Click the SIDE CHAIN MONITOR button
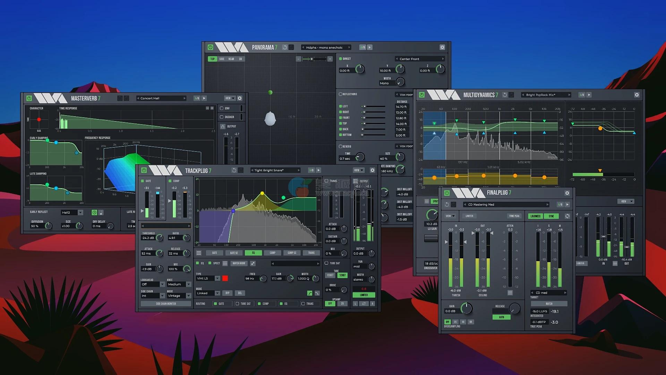This screenshot has width=666, height=375. [x=166, y=304]
